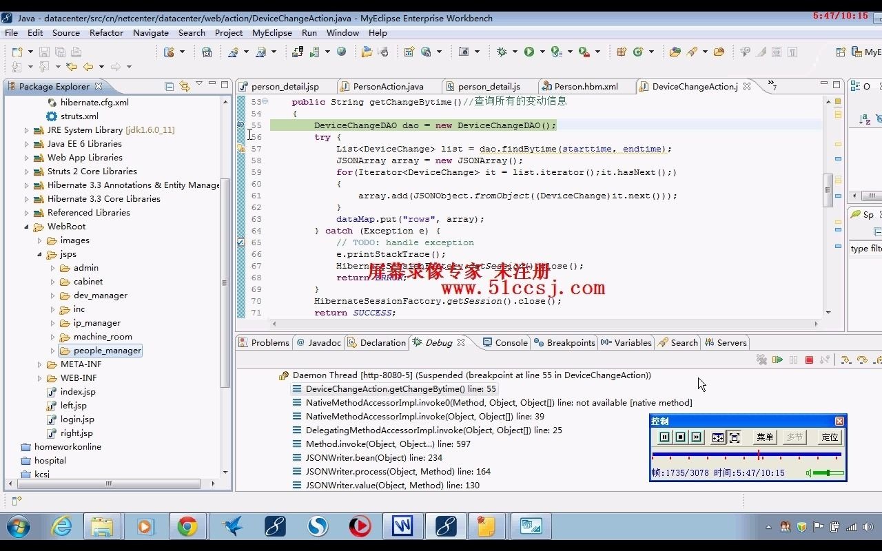Click the Save icon in the toolbar
Screen dimensions: 882x551
pyautogui.click(x=44, y=51)
